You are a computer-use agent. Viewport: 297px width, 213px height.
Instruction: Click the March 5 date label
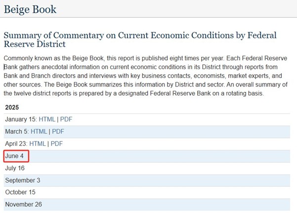click(16, 131)
